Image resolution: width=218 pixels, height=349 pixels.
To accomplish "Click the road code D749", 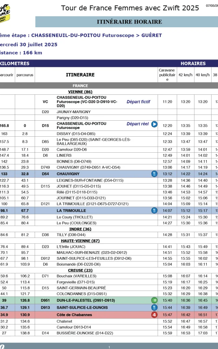I will (x=45, y=167).
